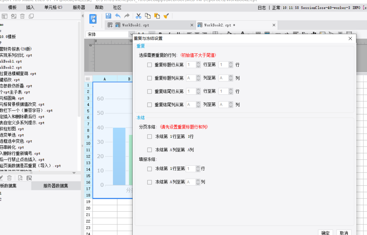Select file 单元格圆角.cpt
This screenshot has height=235, width=367.
pyautogui.click(x=12, y=98)
